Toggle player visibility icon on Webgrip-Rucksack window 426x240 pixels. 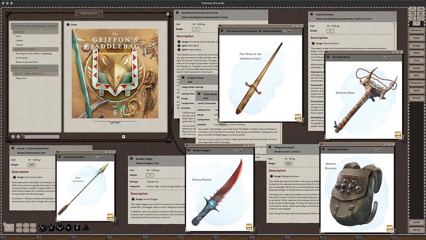pos(377,149)
